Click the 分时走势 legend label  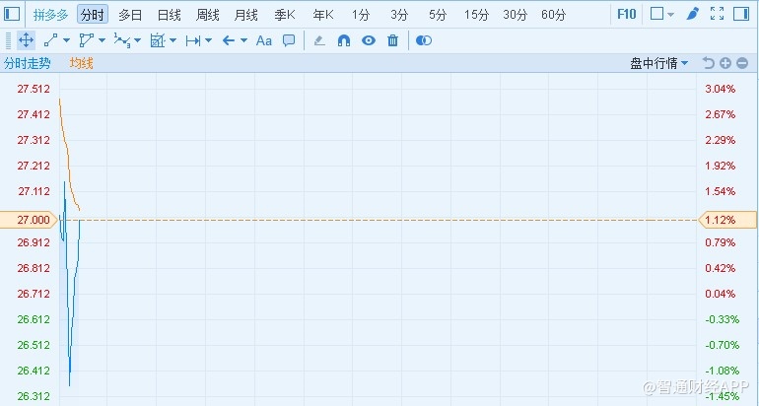[28, 63]
